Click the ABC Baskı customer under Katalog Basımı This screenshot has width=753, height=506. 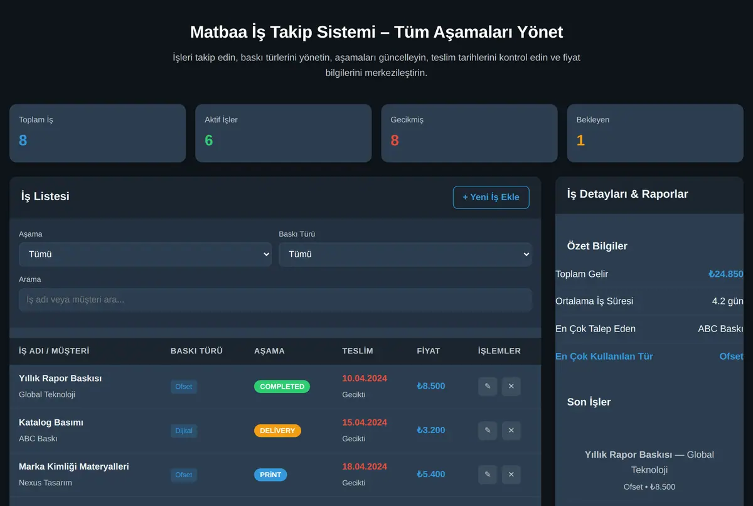(38, 438)
